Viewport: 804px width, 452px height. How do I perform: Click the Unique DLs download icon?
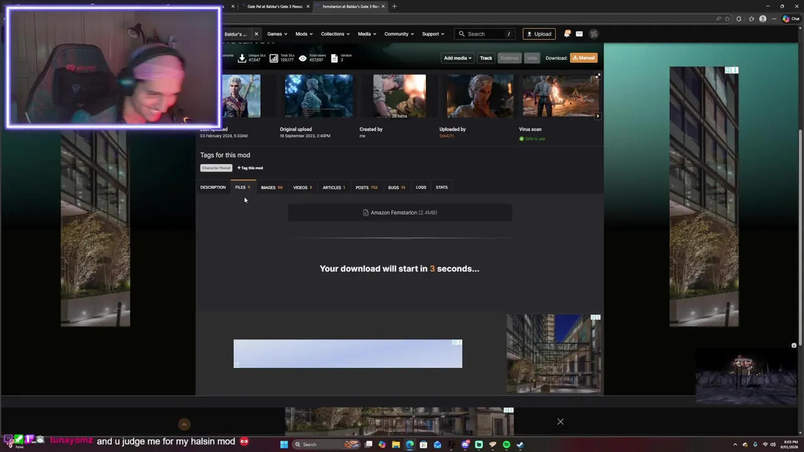[x=242, y=58]
